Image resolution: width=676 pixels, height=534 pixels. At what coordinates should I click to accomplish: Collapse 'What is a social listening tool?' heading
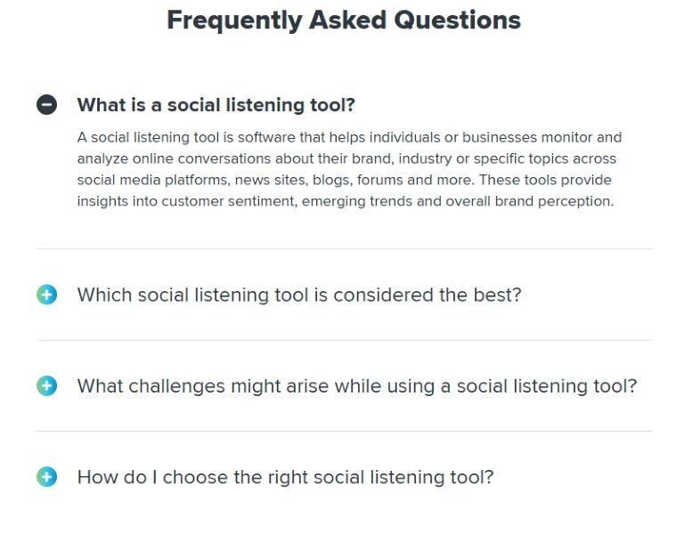[x=216, y=105]
